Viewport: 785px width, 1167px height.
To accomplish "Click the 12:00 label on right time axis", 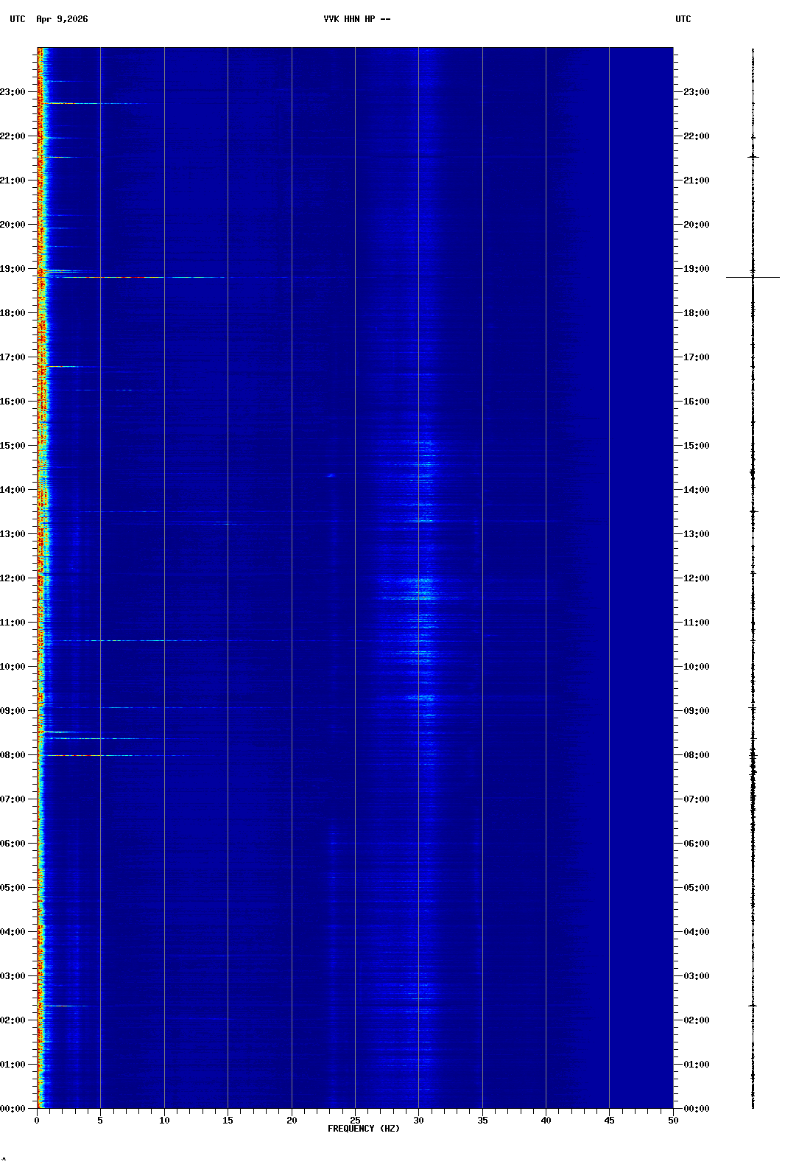I will [696, 578].
